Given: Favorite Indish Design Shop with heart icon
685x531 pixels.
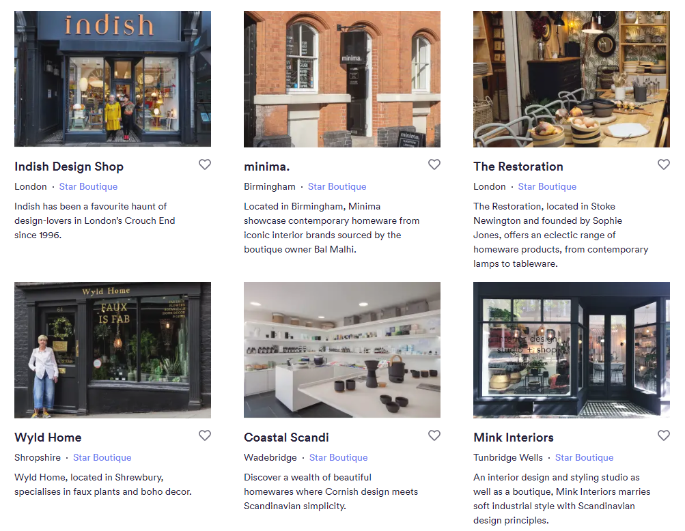Looking at the screenshot, I should pos(205,164).
